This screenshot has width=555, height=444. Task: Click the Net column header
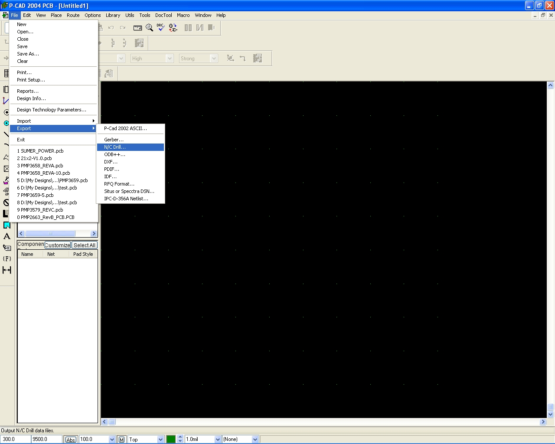coord(56,254)
